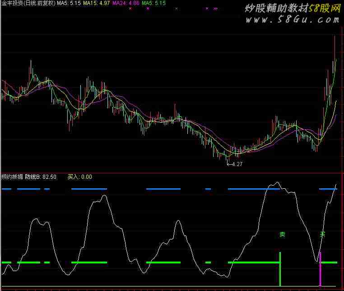The image size is (344, 291).
Task: Click the 防线B: 82.50 indicator value
Action: tap(41, 177)
